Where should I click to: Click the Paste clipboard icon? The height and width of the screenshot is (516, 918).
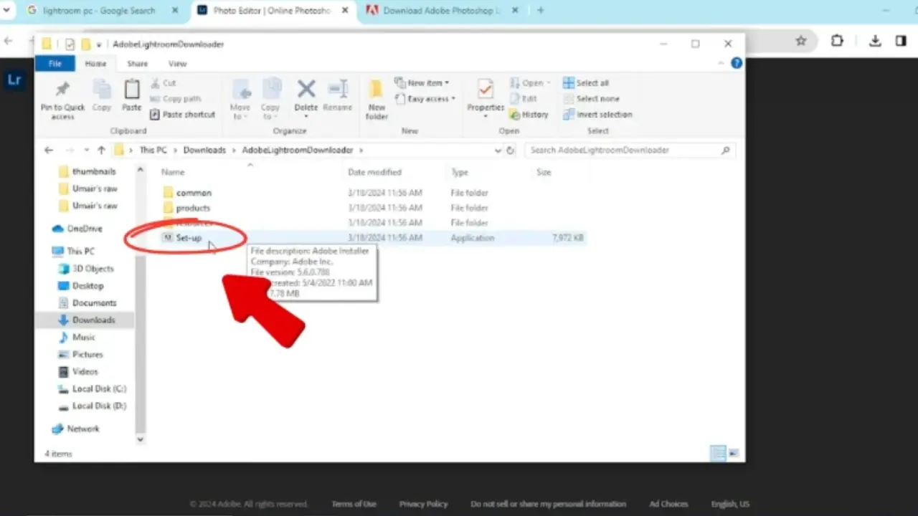[x=132, y=95]
